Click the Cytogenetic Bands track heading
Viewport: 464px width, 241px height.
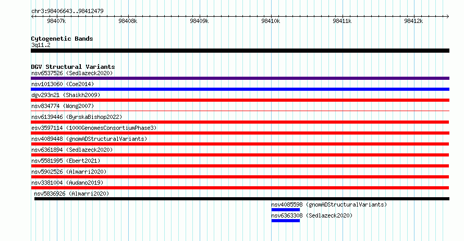pos(62,39)
